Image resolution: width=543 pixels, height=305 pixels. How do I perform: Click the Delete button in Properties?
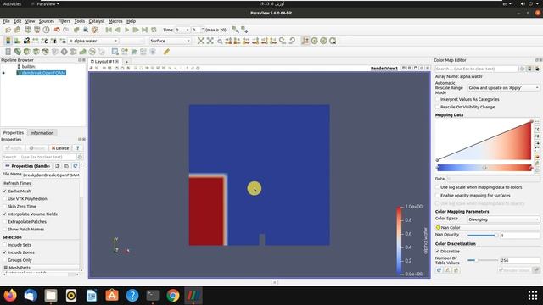60,148
